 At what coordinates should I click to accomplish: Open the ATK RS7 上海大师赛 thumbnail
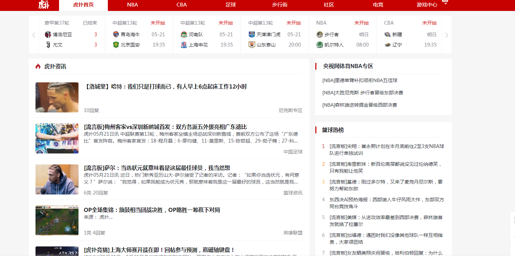(x=57, y=251)
